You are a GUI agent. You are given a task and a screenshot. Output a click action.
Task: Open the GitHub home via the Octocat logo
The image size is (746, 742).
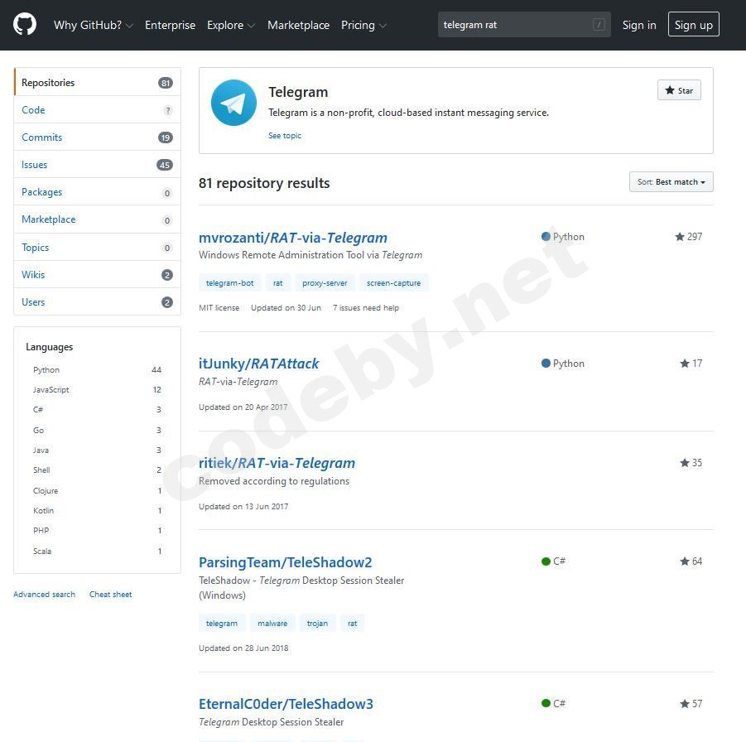(25, 24)
